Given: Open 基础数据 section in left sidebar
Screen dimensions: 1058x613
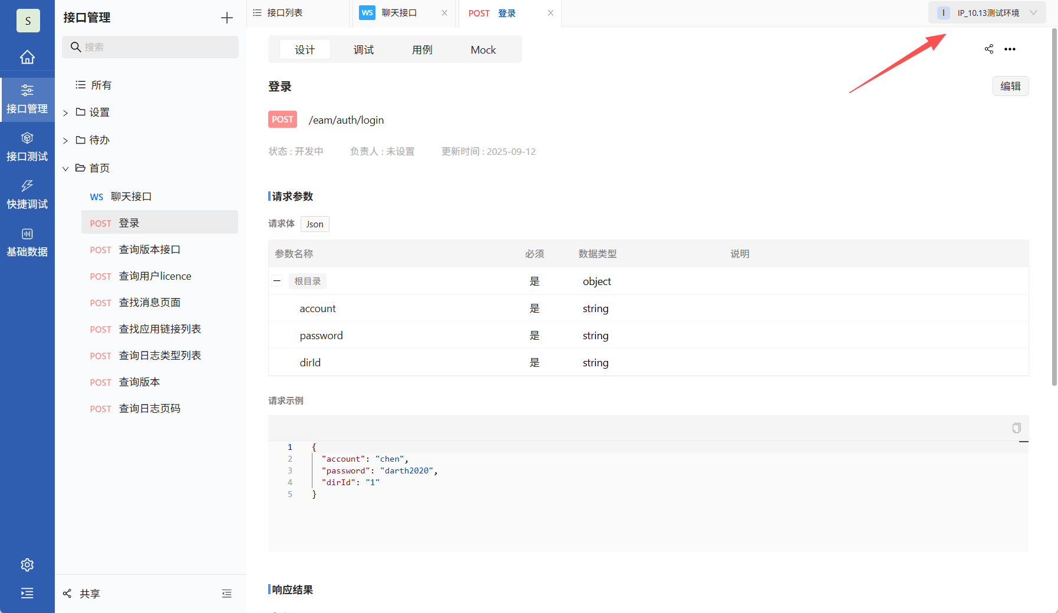Looking at the screenshot, I should pos(27,243).
